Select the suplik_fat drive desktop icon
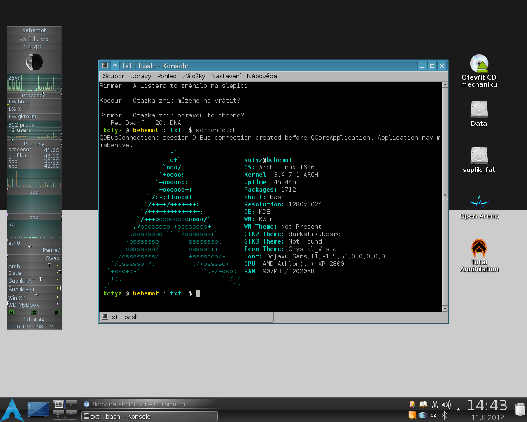The image size is (527, 422). pos(479,159)
